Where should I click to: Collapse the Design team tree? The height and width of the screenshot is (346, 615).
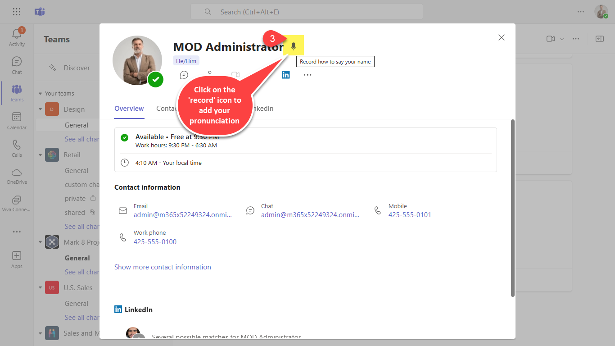pyautogui.click(x=40, y=109)
